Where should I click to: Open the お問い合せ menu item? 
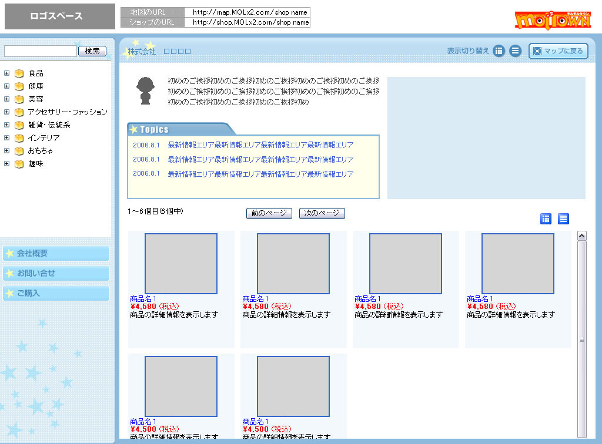[56, 273]
